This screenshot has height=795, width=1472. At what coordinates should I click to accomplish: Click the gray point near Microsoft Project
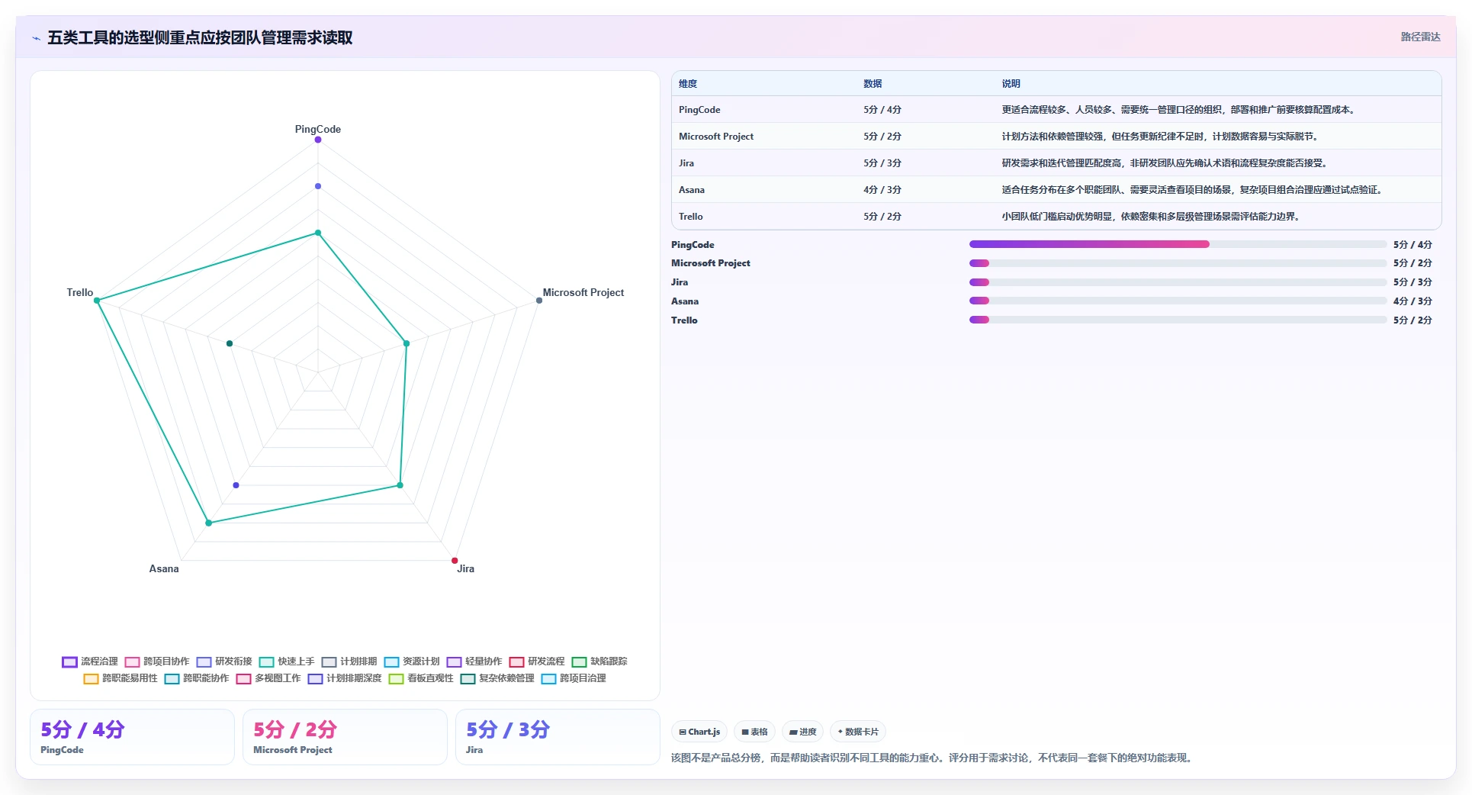point(539,301)
